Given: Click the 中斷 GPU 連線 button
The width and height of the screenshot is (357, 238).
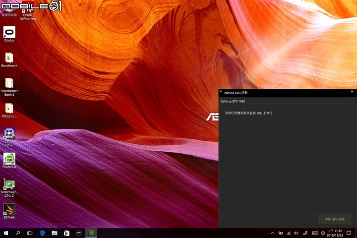Looking at the screenshot, I should click(x=335, y=219).
